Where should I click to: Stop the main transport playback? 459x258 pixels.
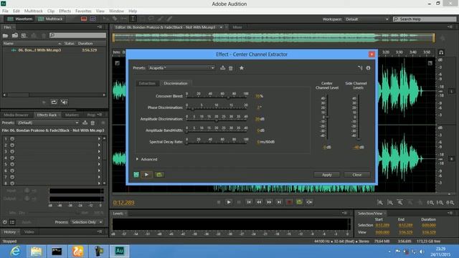pos(219,202)
